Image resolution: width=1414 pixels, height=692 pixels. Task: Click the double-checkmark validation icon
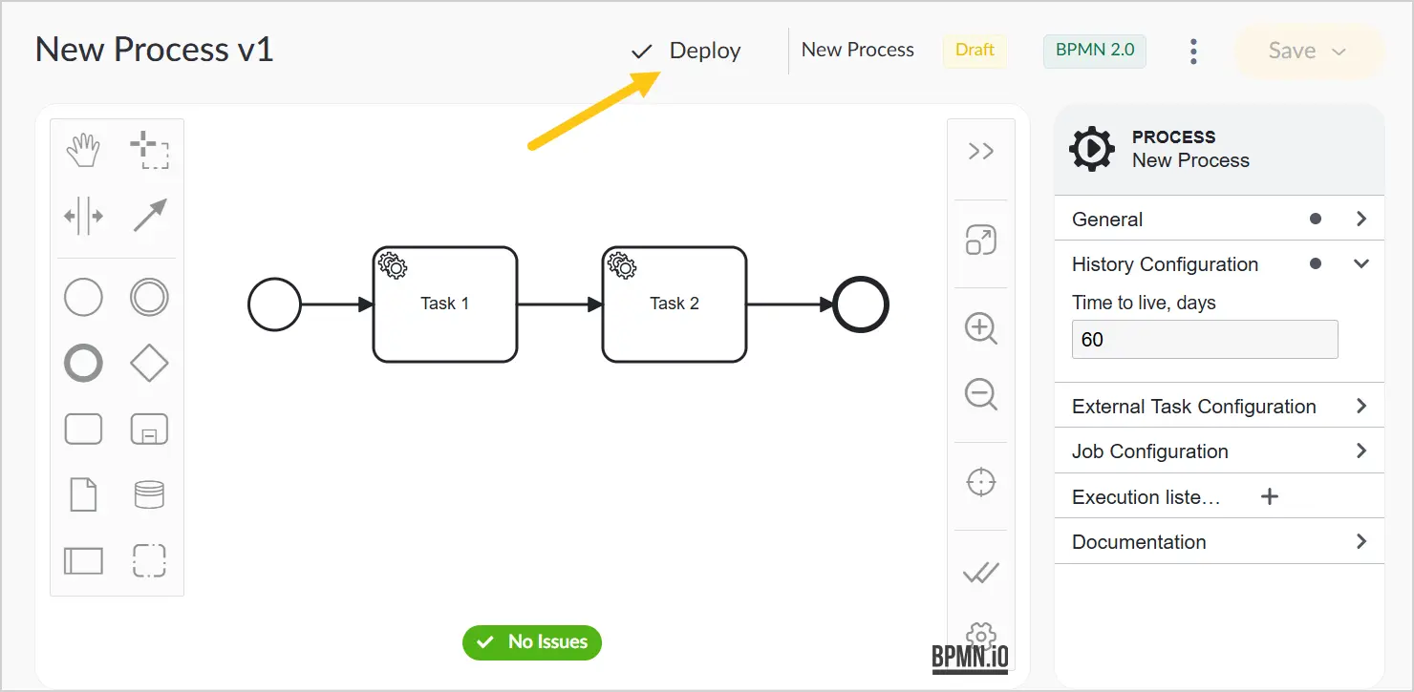(x=981, y=572)
